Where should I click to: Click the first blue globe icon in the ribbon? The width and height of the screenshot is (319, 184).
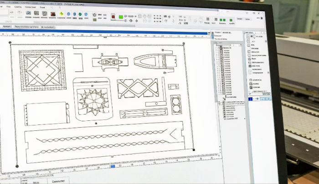(x=68, y=14)
